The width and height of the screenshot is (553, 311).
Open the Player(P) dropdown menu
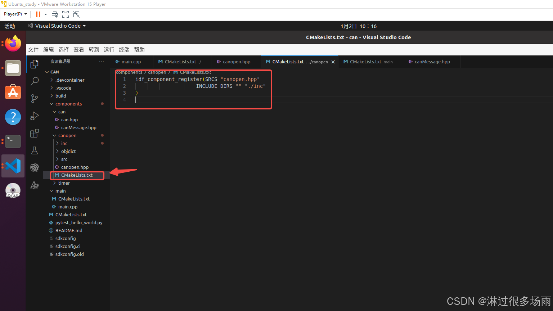pyautogui.click(x=15, y=14)
